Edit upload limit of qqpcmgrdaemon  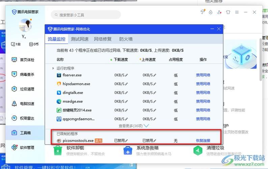[x=155, y=119]
